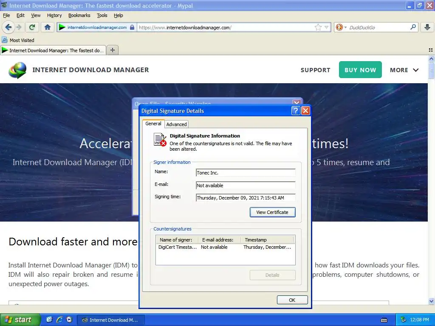This screenshot has height=326, width=435.
Task: Click the E-mail field Not available
Action: (x=246, y=185)
